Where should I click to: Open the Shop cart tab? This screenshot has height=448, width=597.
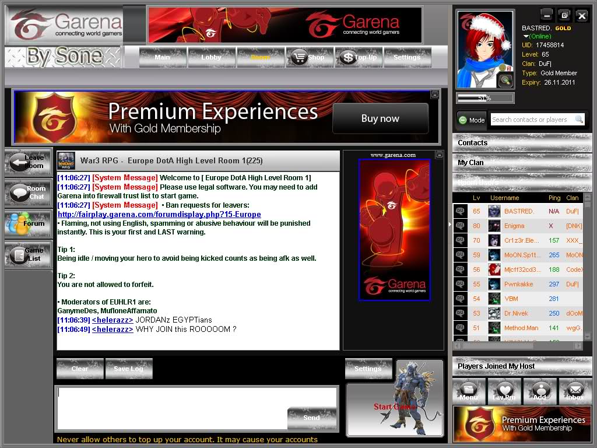click(310, 58)
